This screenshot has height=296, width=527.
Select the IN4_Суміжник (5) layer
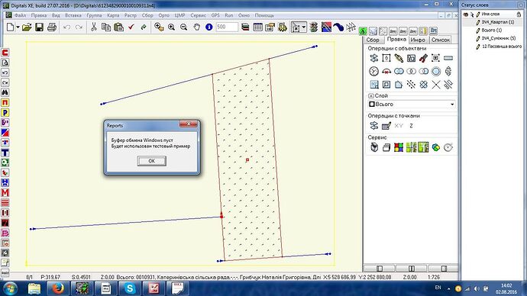tap(499, 38)
